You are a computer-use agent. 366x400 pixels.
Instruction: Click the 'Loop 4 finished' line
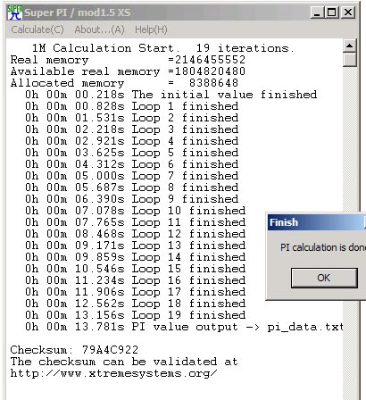[132, 141]
